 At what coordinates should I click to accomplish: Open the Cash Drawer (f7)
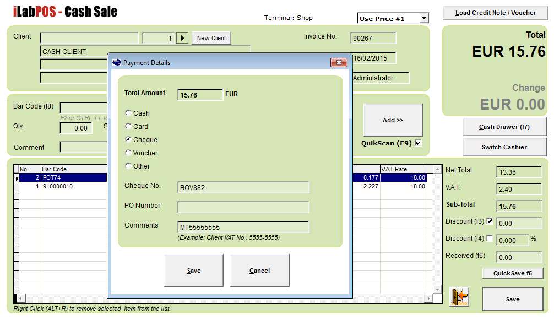click(x=504, y=127)
